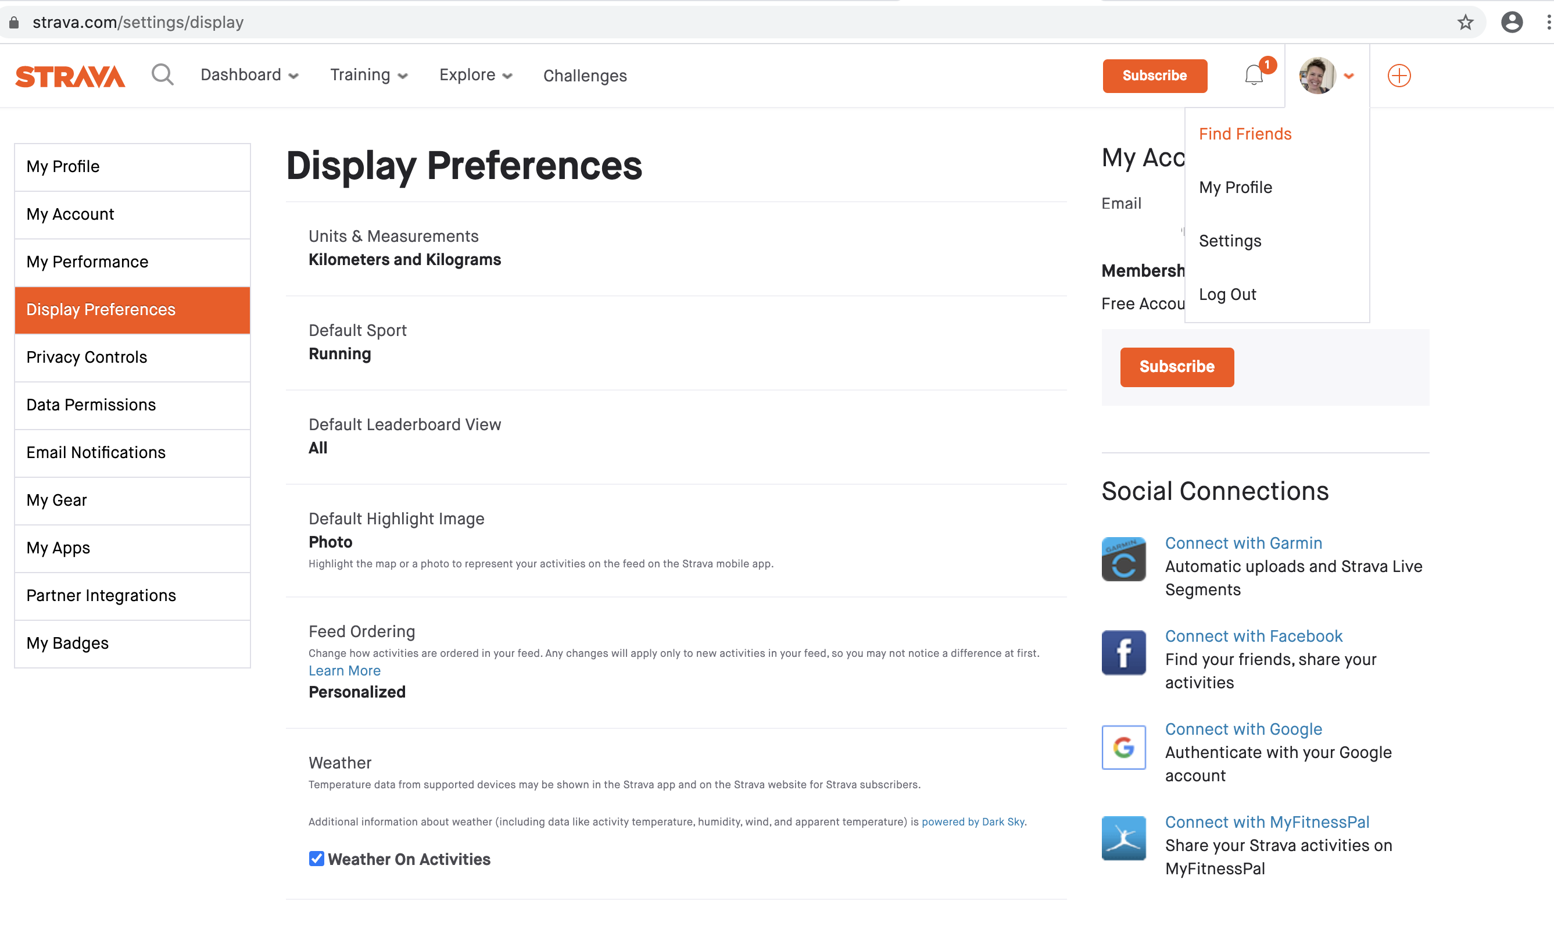
Task: Click the Facebook logo icon
Action: [1123, 652]
